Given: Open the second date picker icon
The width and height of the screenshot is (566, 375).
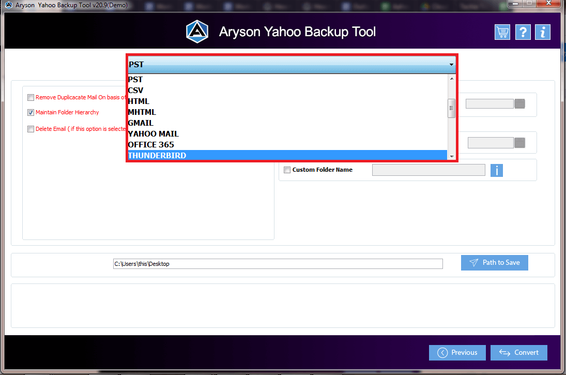Looking at the screenshot, I should point(520,142).
